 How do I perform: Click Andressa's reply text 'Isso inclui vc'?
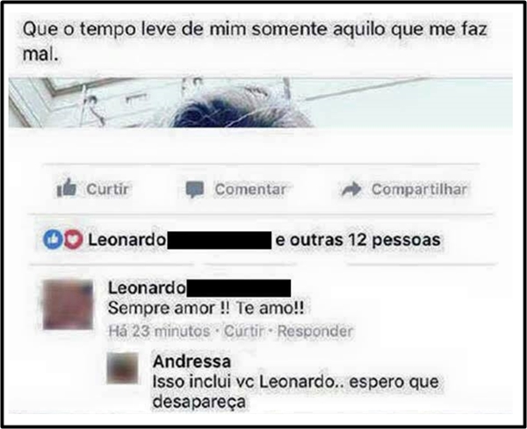click(204, 382)
